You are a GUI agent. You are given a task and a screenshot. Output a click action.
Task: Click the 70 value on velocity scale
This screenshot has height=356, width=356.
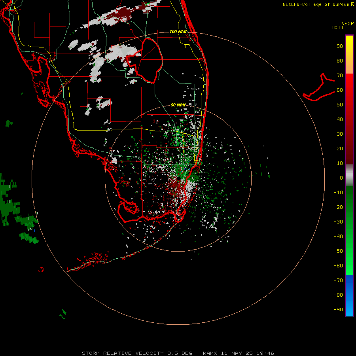point(340,76)
